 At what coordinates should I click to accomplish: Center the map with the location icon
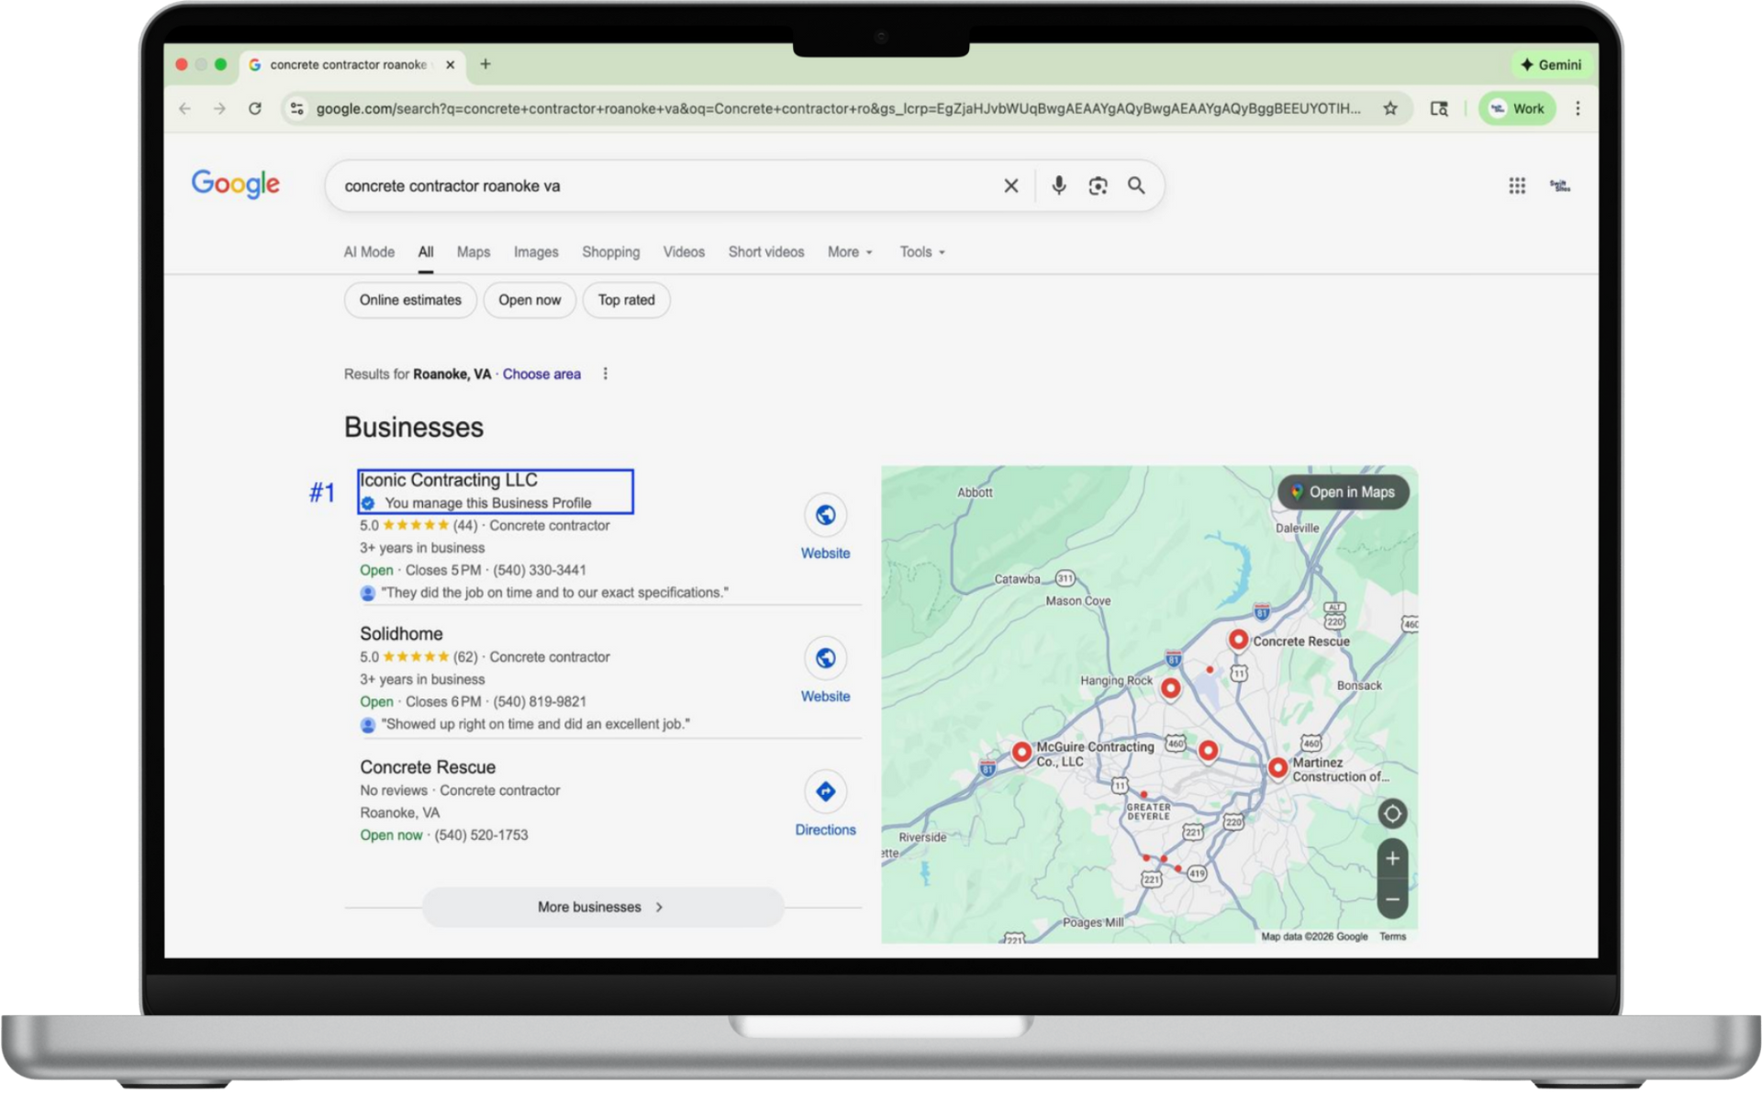pos(1391,813)
